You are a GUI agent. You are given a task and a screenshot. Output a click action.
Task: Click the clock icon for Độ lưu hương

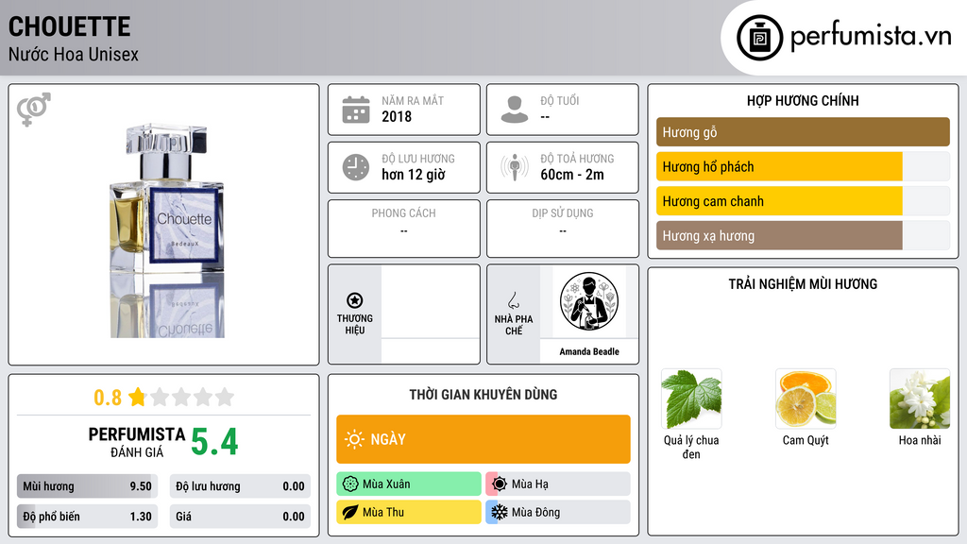[356, 167]
